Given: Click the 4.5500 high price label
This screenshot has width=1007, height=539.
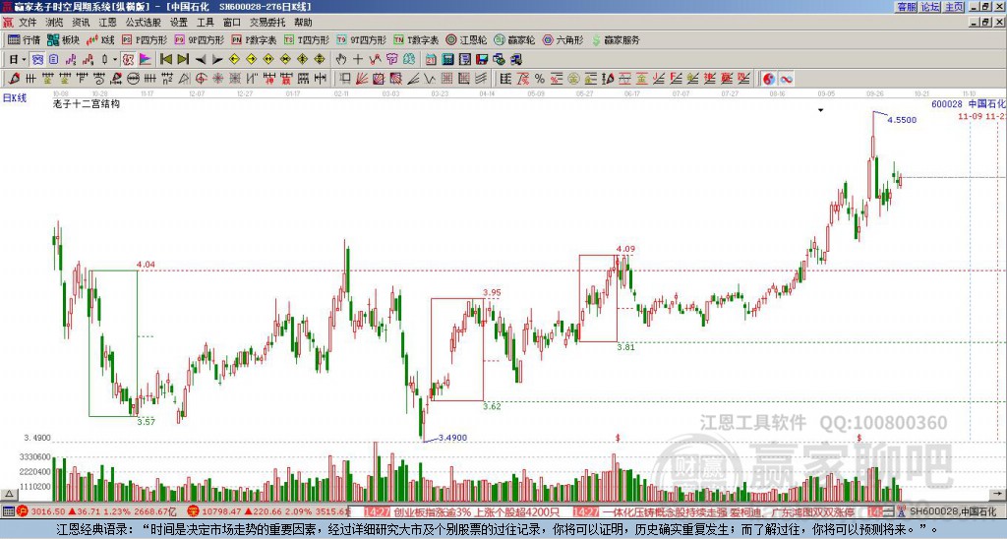Looking at the screenshot, I should pyautogui.click(x=902, y=120).
